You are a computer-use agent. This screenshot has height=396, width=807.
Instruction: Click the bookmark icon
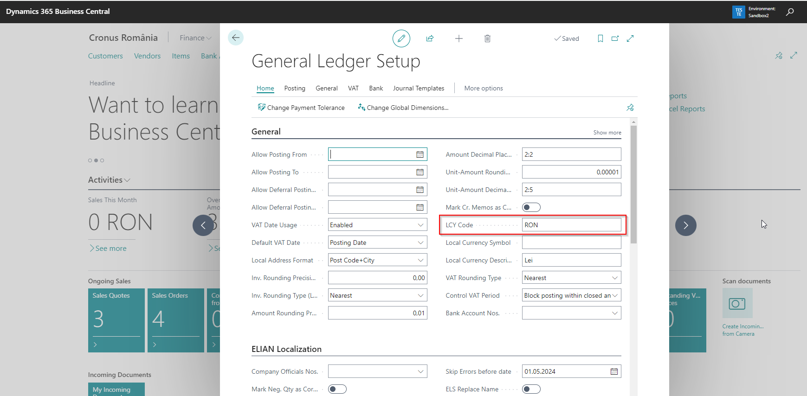pos(600,38)
